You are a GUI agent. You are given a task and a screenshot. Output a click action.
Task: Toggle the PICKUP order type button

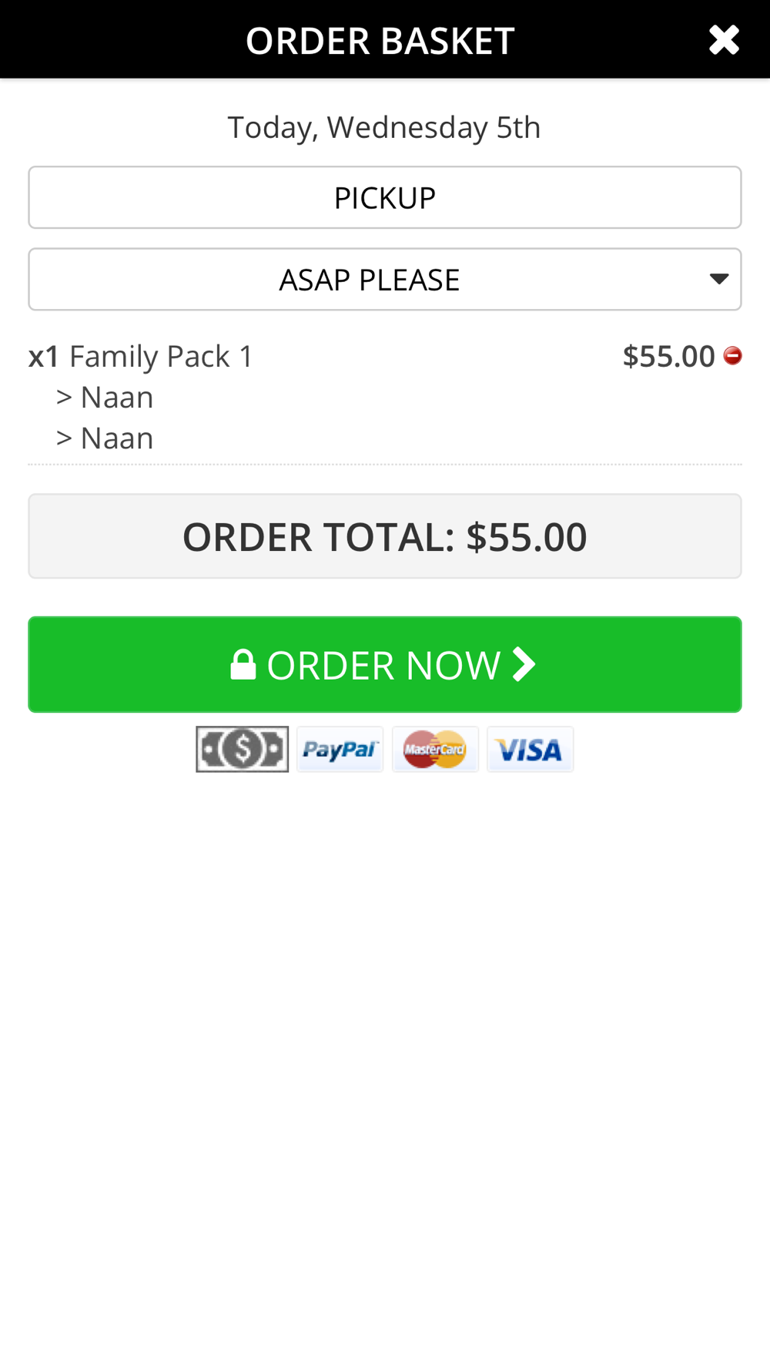[x=385, y=198]
